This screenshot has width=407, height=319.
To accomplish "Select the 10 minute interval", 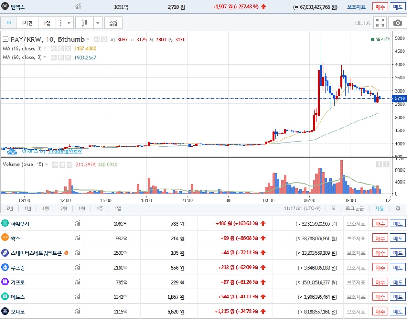I will [9, 23].
